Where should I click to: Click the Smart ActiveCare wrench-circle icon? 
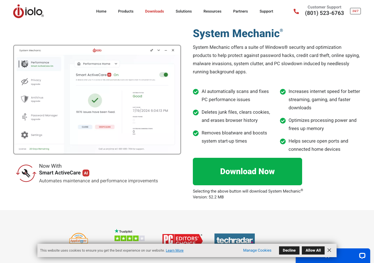click(x=26, y=173)
